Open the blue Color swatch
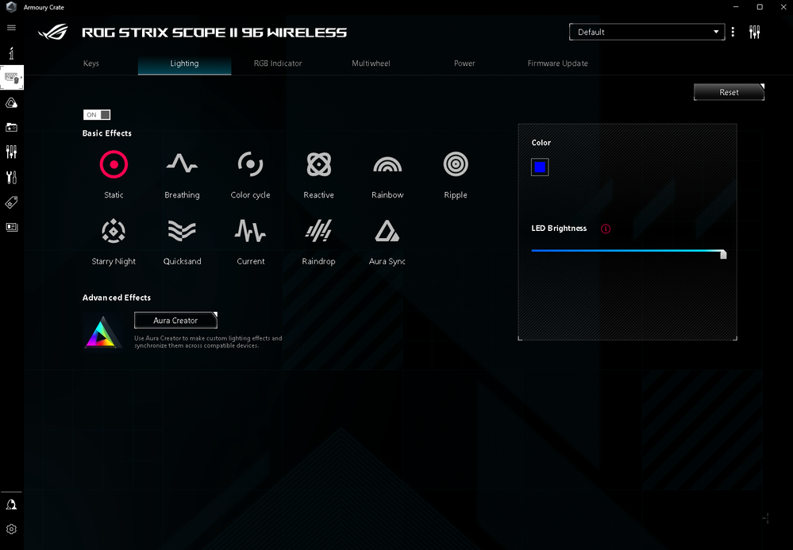The height and width of the screenshot is (550, 793). pyautogui.click(x=540, y=167)
